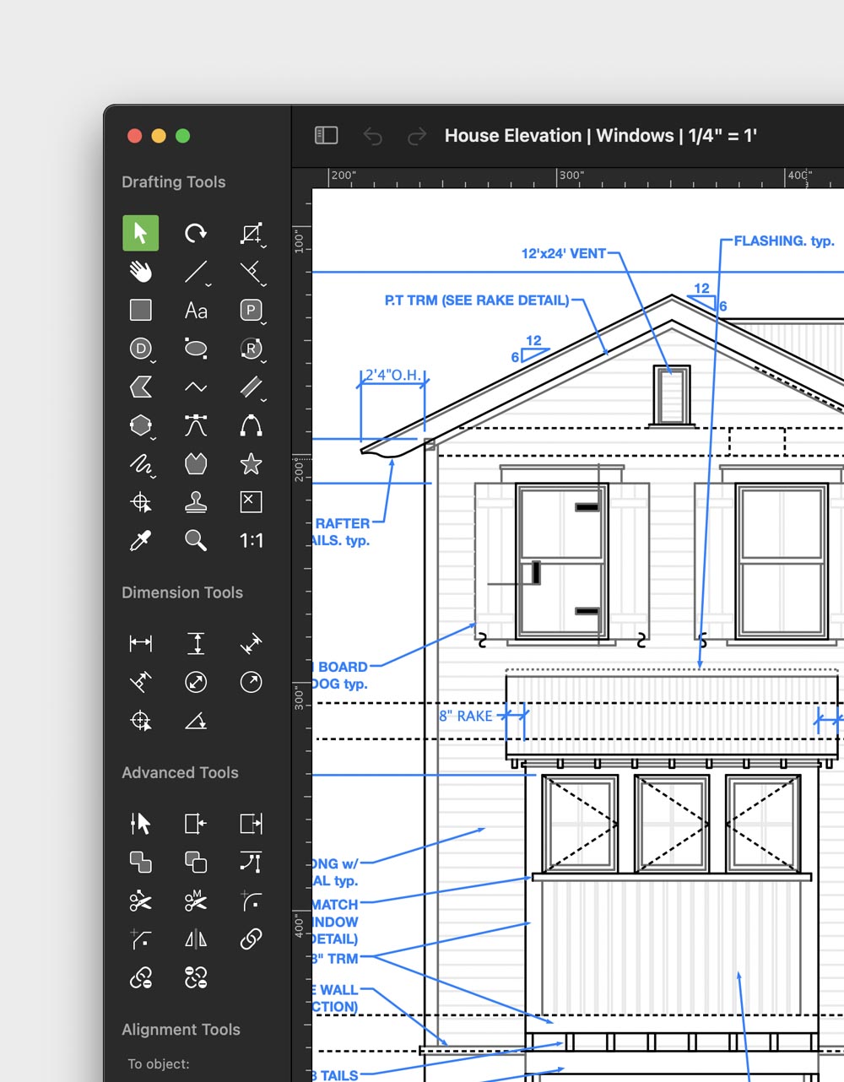The width and height of the screenshot is (844, 1082).
Task: Set view to 1:1 actual size
Action: tap(251, 540)
